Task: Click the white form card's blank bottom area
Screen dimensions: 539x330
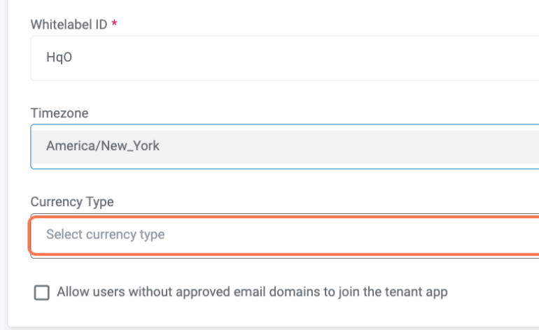Action: click(280, 315)
